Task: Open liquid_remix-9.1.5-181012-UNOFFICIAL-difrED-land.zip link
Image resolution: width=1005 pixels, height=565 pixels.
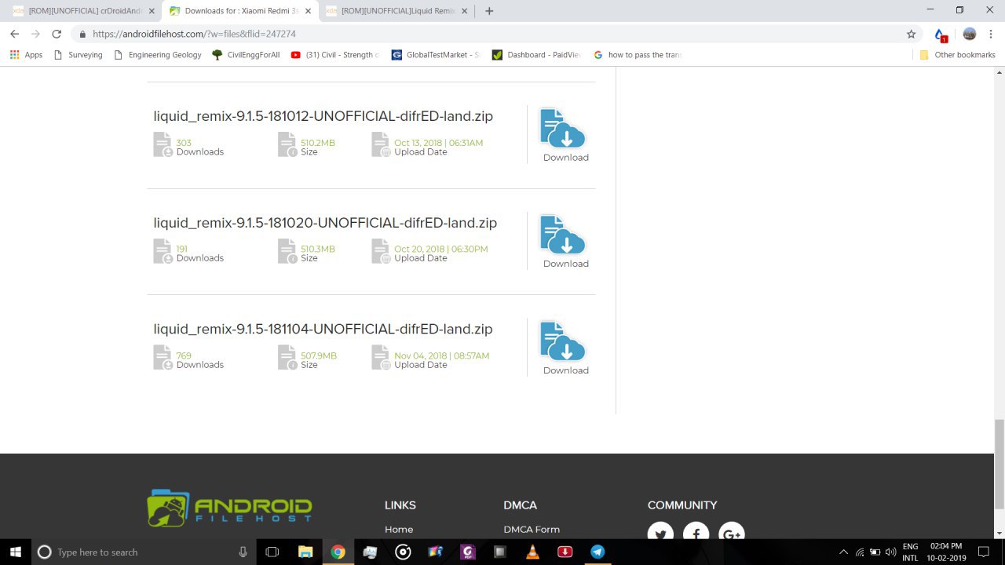Action: point(323,116)
